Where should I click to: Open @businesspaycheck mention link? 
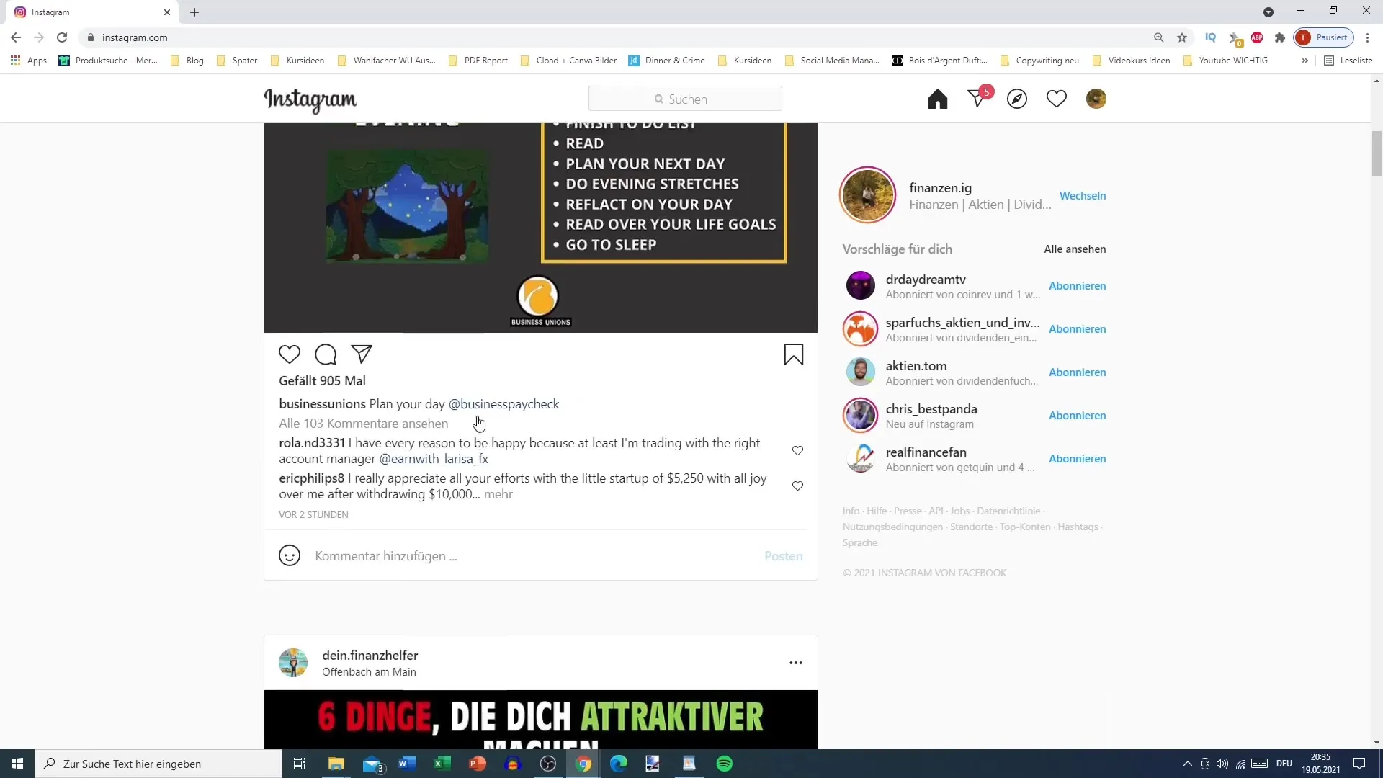pos(503,404)
